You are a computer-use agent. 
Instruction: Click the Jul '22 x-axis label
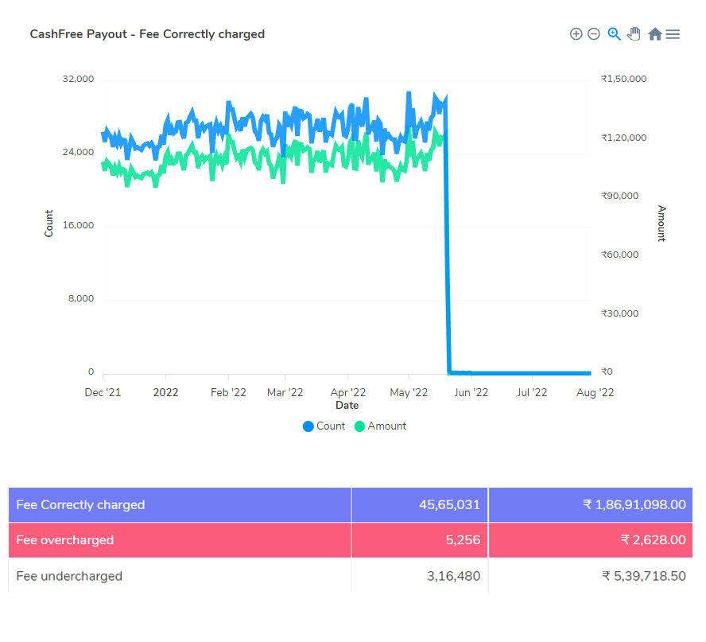point(532,393)
